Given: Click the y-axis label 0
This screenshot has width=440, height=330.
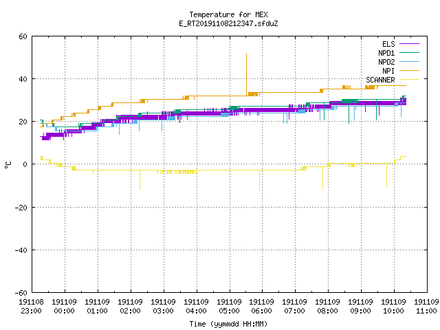Looking at the screenshot, I should coord(25,164).
